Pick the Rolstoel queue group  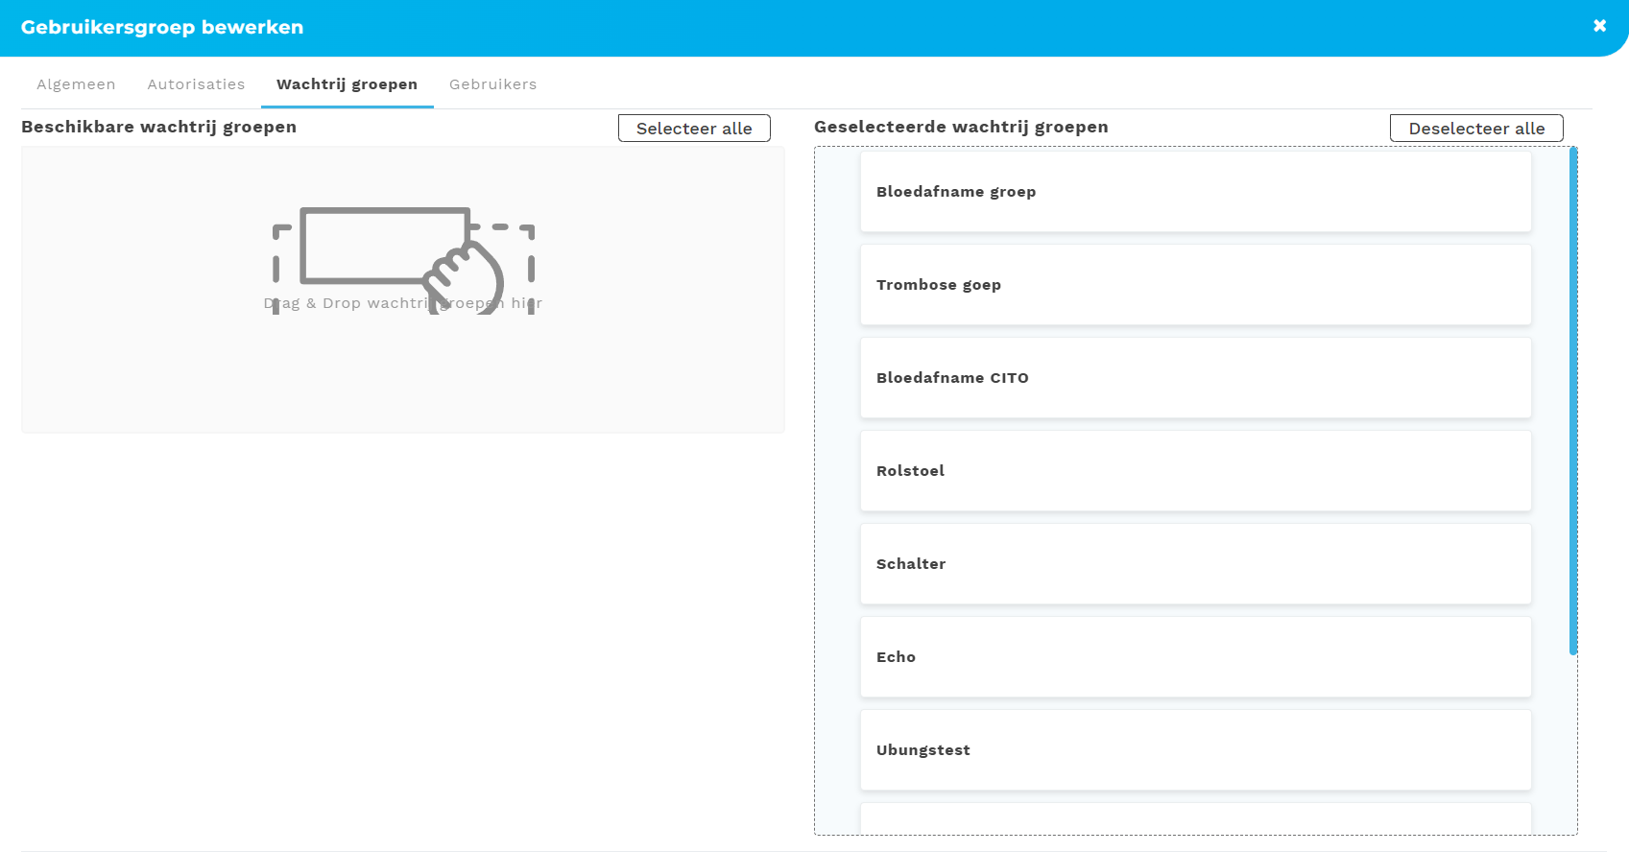[x=1195, y=471]
